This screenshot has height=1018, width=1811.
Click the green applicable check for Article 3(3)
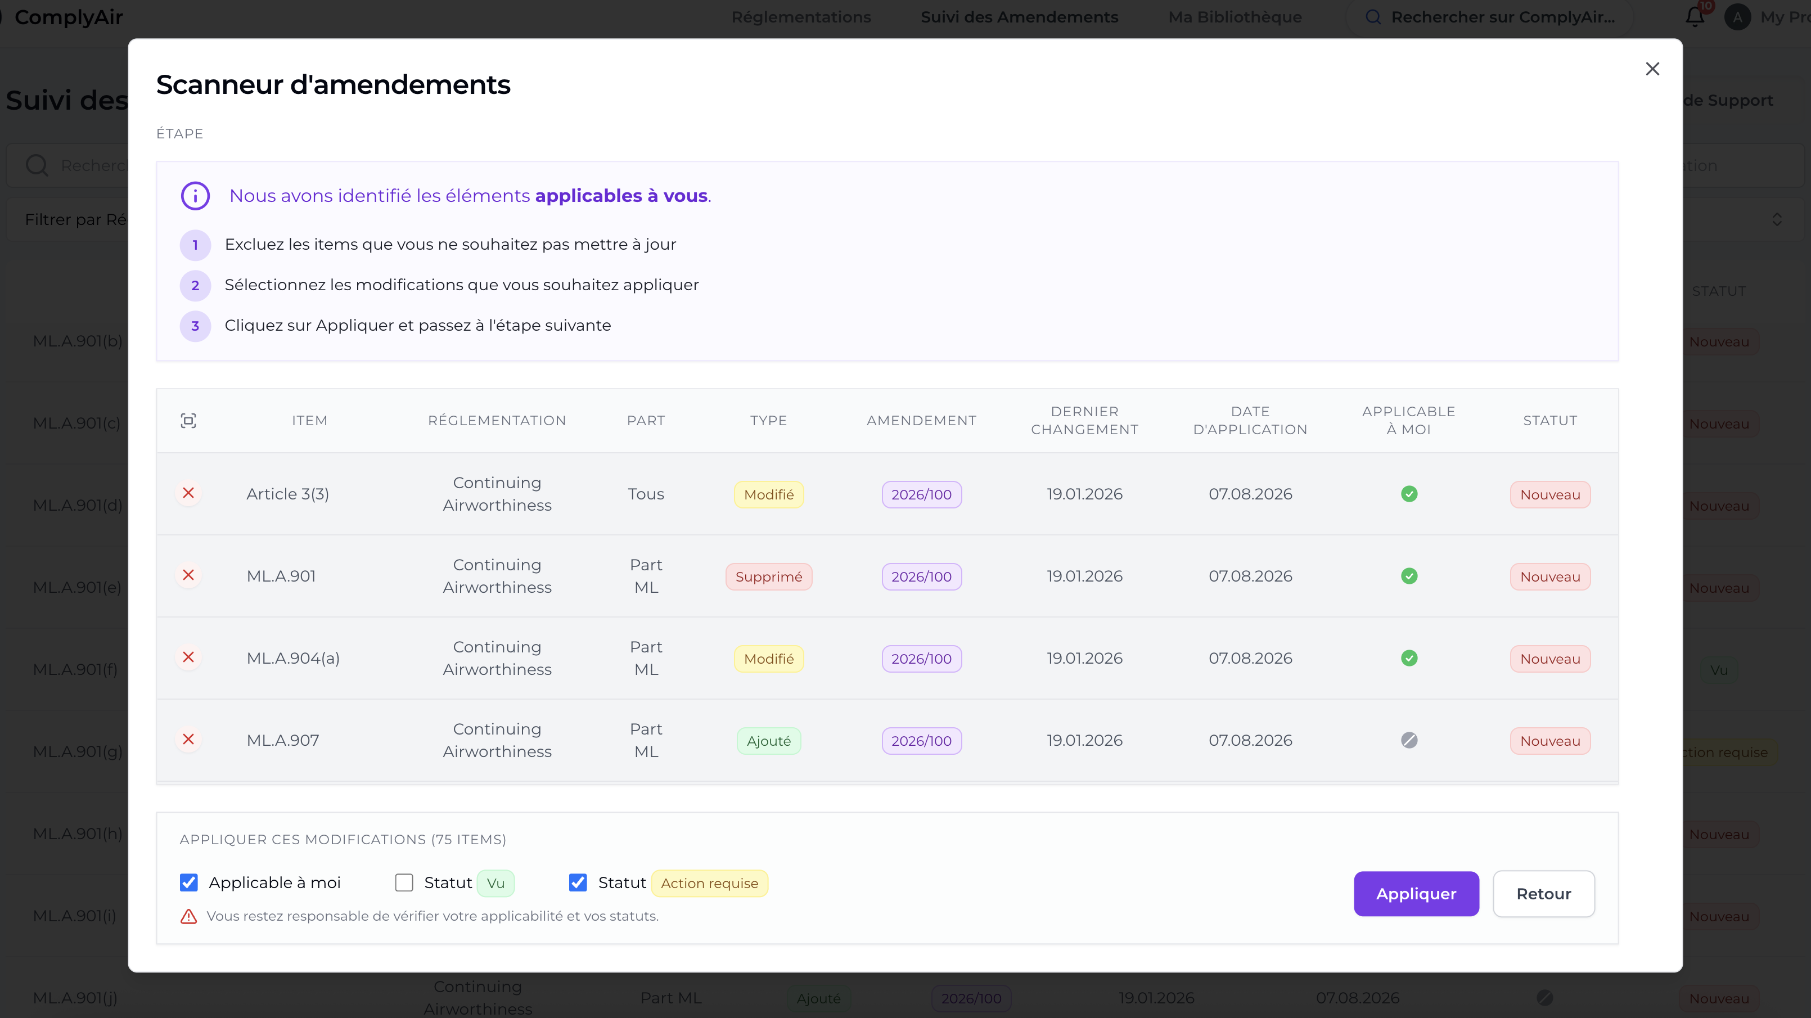click(x=1409, y=494)
